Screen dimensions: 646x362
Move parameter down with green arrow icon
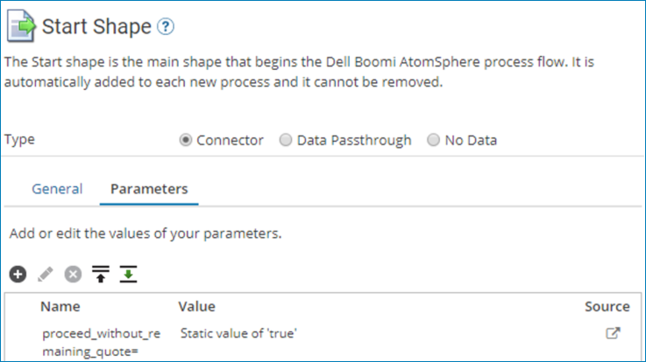(x=129, y=275)
